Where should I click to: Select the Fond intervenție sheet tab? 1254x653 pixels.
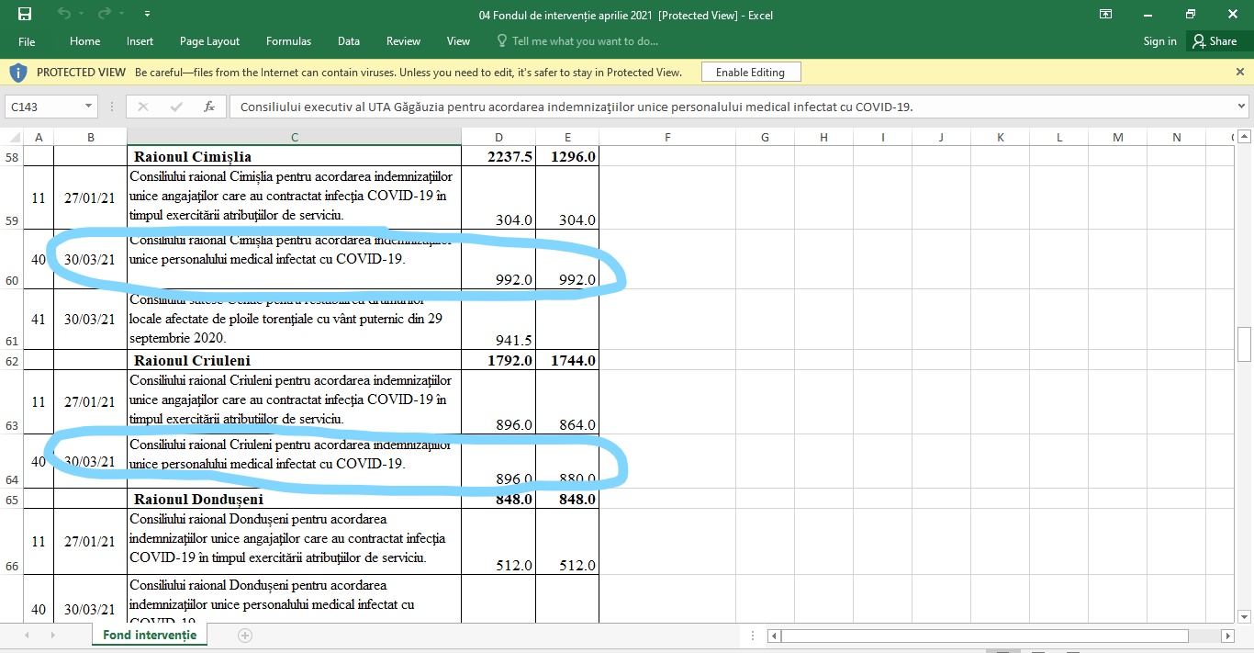(x=150, y=635)
